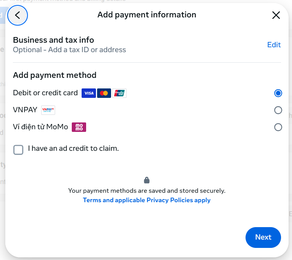Click the VNPAY payment option label
The width and height of the screenshot is (292, 260).
[25, 110]
